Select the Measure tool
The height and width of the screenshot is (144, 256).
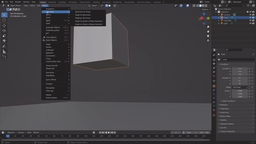(4, 52)
